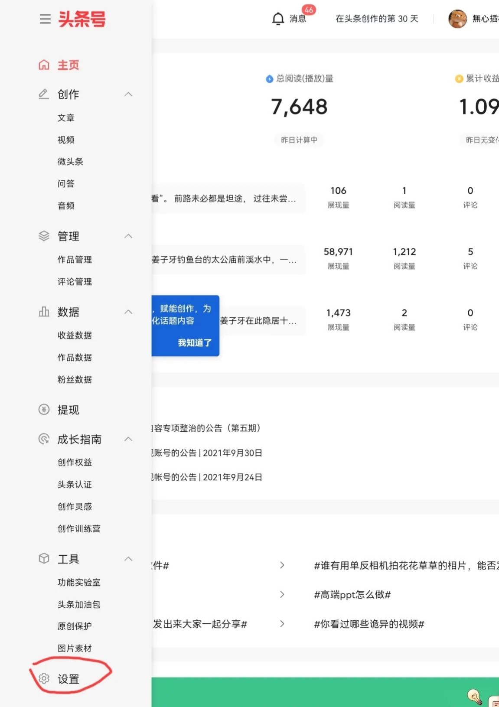The width and height of the screenshot is (499, 707).
Task: Click 1,212 阅读量 statistic
Action: 404,258
